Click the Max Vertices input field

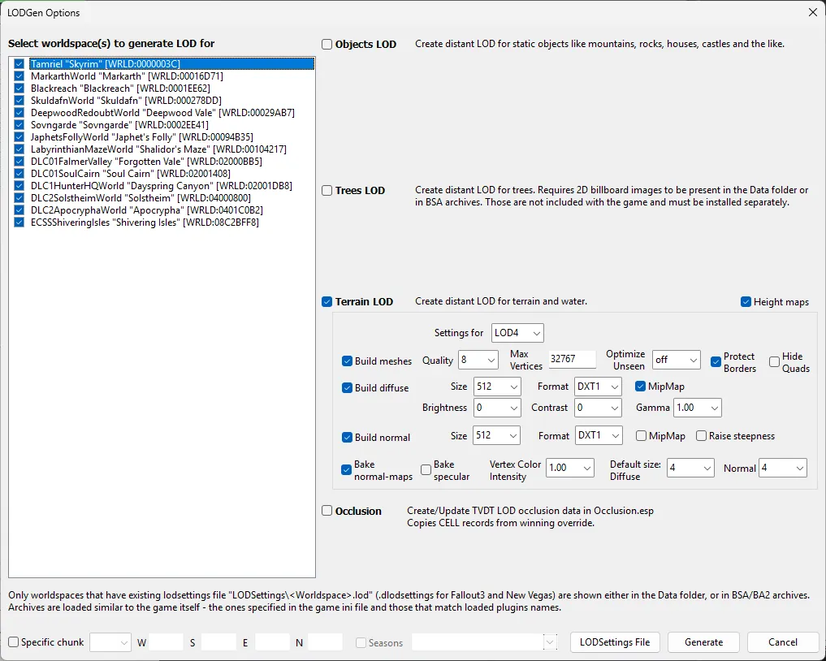coord(572,360)
